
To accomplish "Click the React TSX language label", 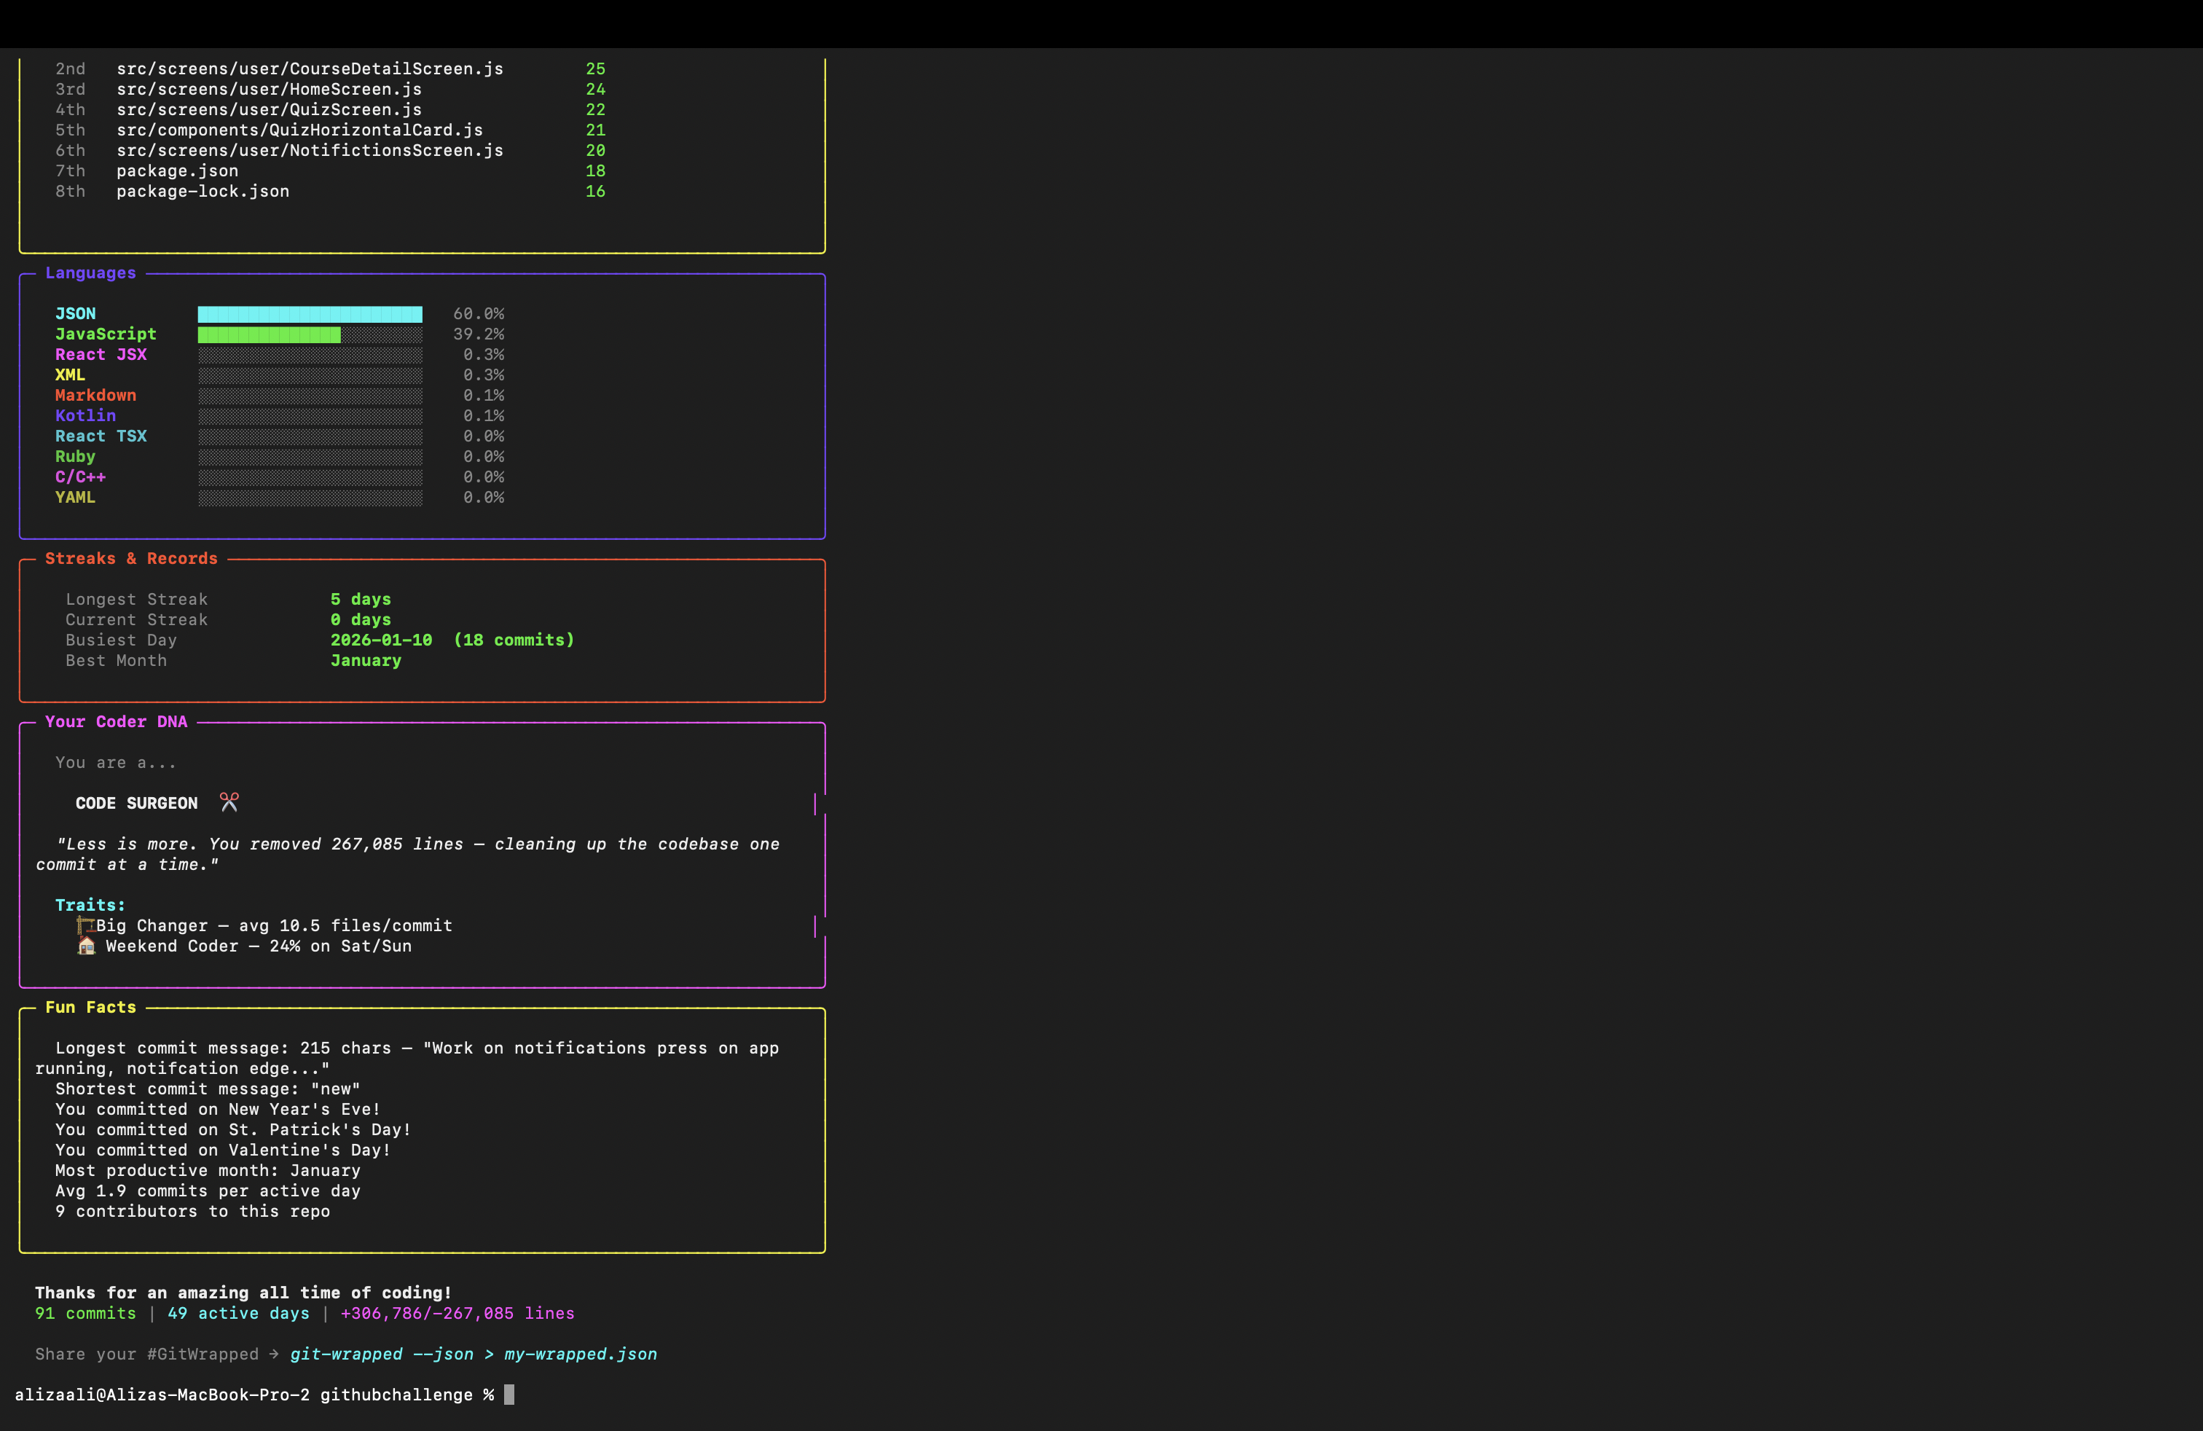I will (101, 436).
